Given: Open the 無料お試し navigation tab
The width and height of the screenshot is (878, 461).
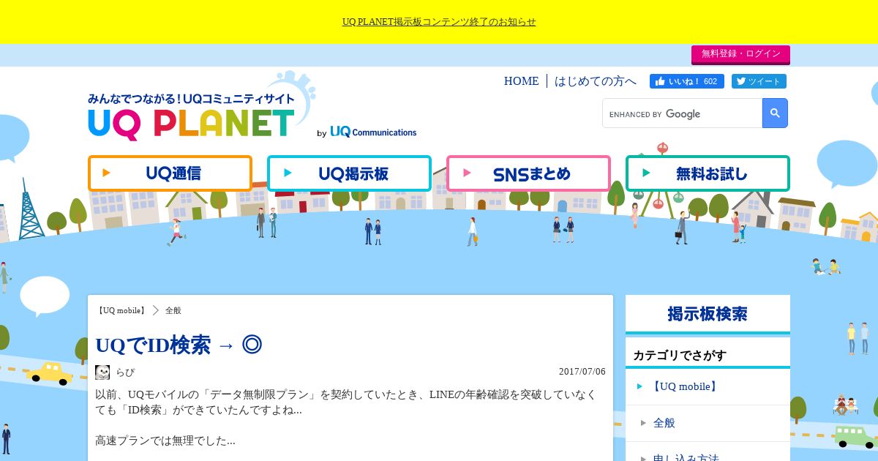Looking at the screenshot, I should point(708,173).
